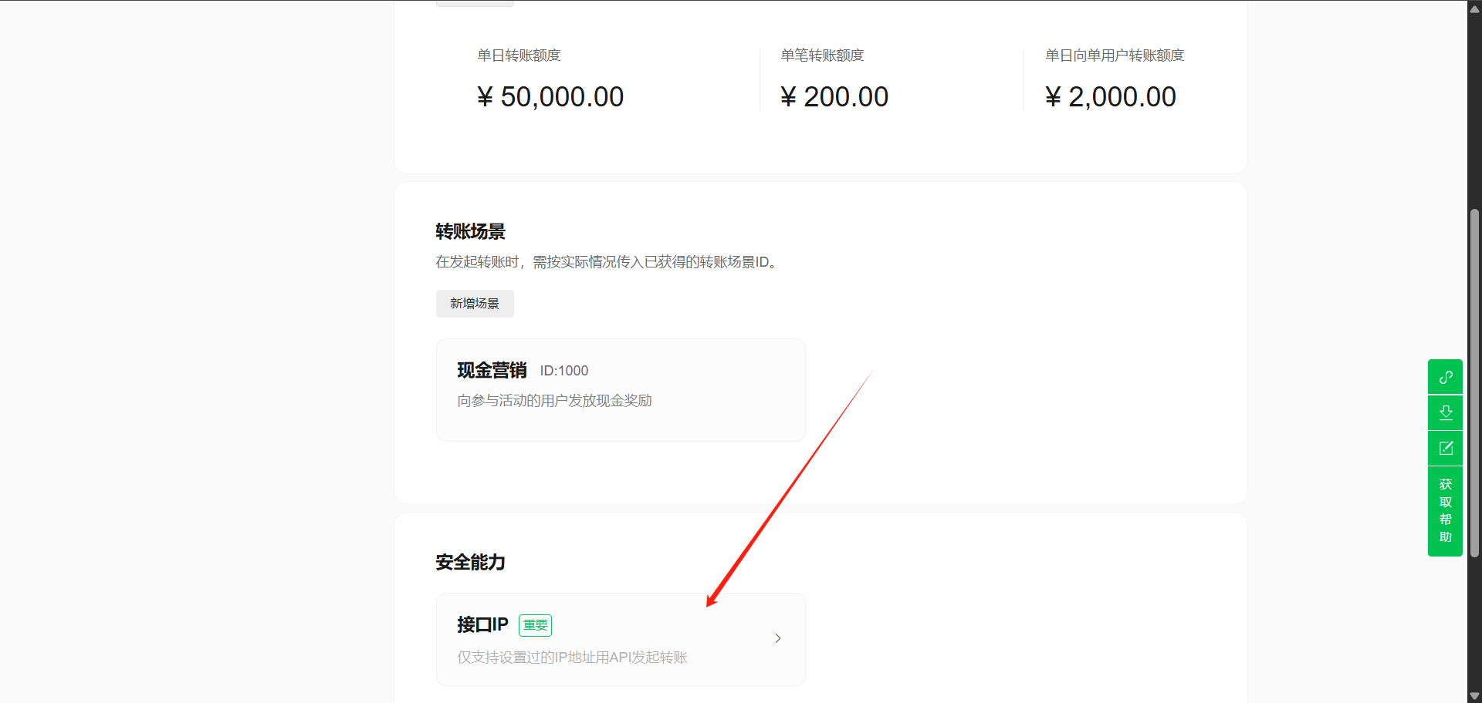Click the scrollbar down arrow
Screen dimensions: 1482x703
1474,695
